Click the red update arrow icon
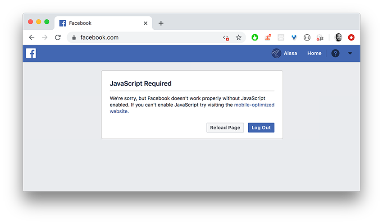Viewport: 383px width, 224px height. point(351,37)
